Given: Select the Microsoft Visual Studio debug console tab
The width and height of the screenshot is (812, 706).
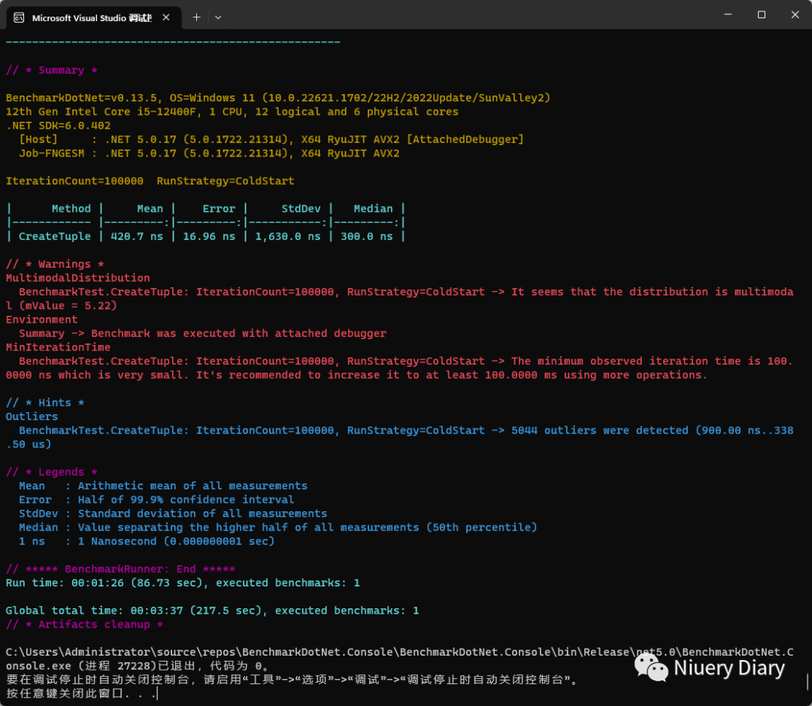Looking at the screenshot, I should click(94, 17).
